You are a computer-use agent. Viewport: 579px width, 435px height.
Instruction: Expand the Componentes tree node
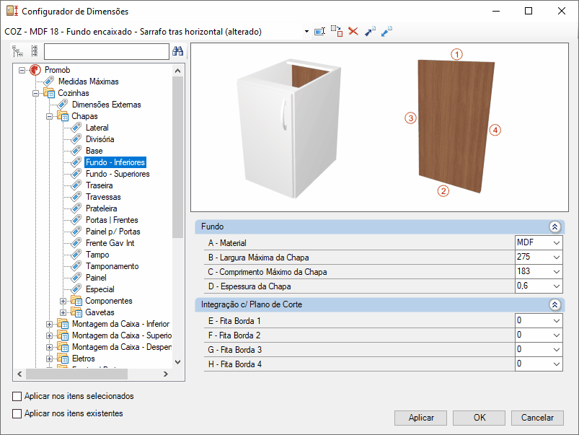coord(63,301)
